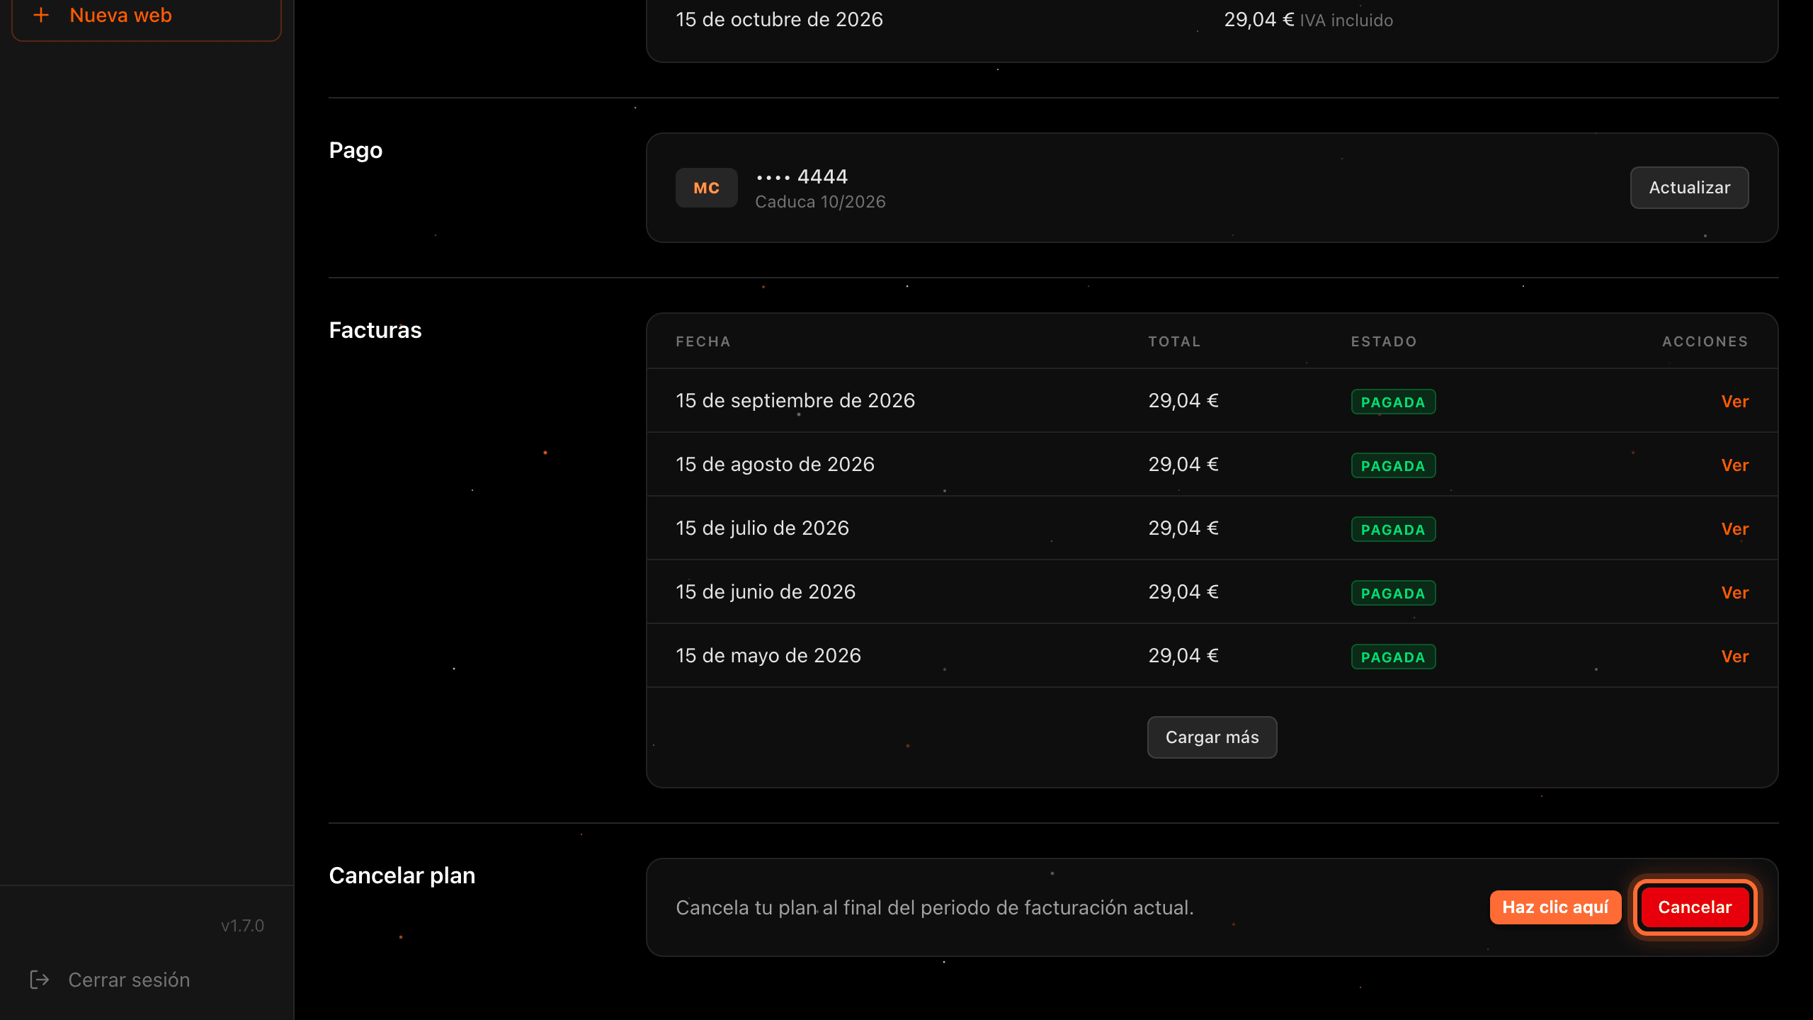
Task: Select the FECHA column header
Action: coord(703,341)
